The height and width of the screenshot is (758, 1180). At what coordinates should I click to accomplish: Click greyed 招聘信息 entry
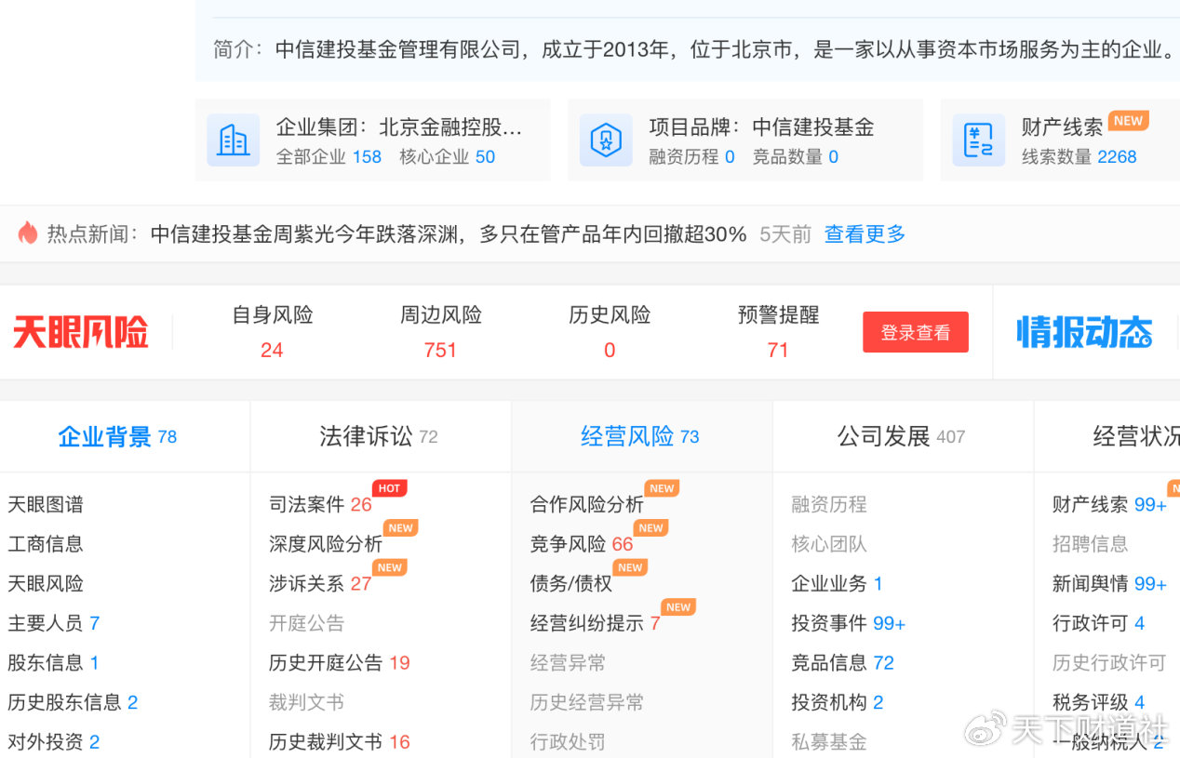pyautogui.click(x=1091, y=544)
